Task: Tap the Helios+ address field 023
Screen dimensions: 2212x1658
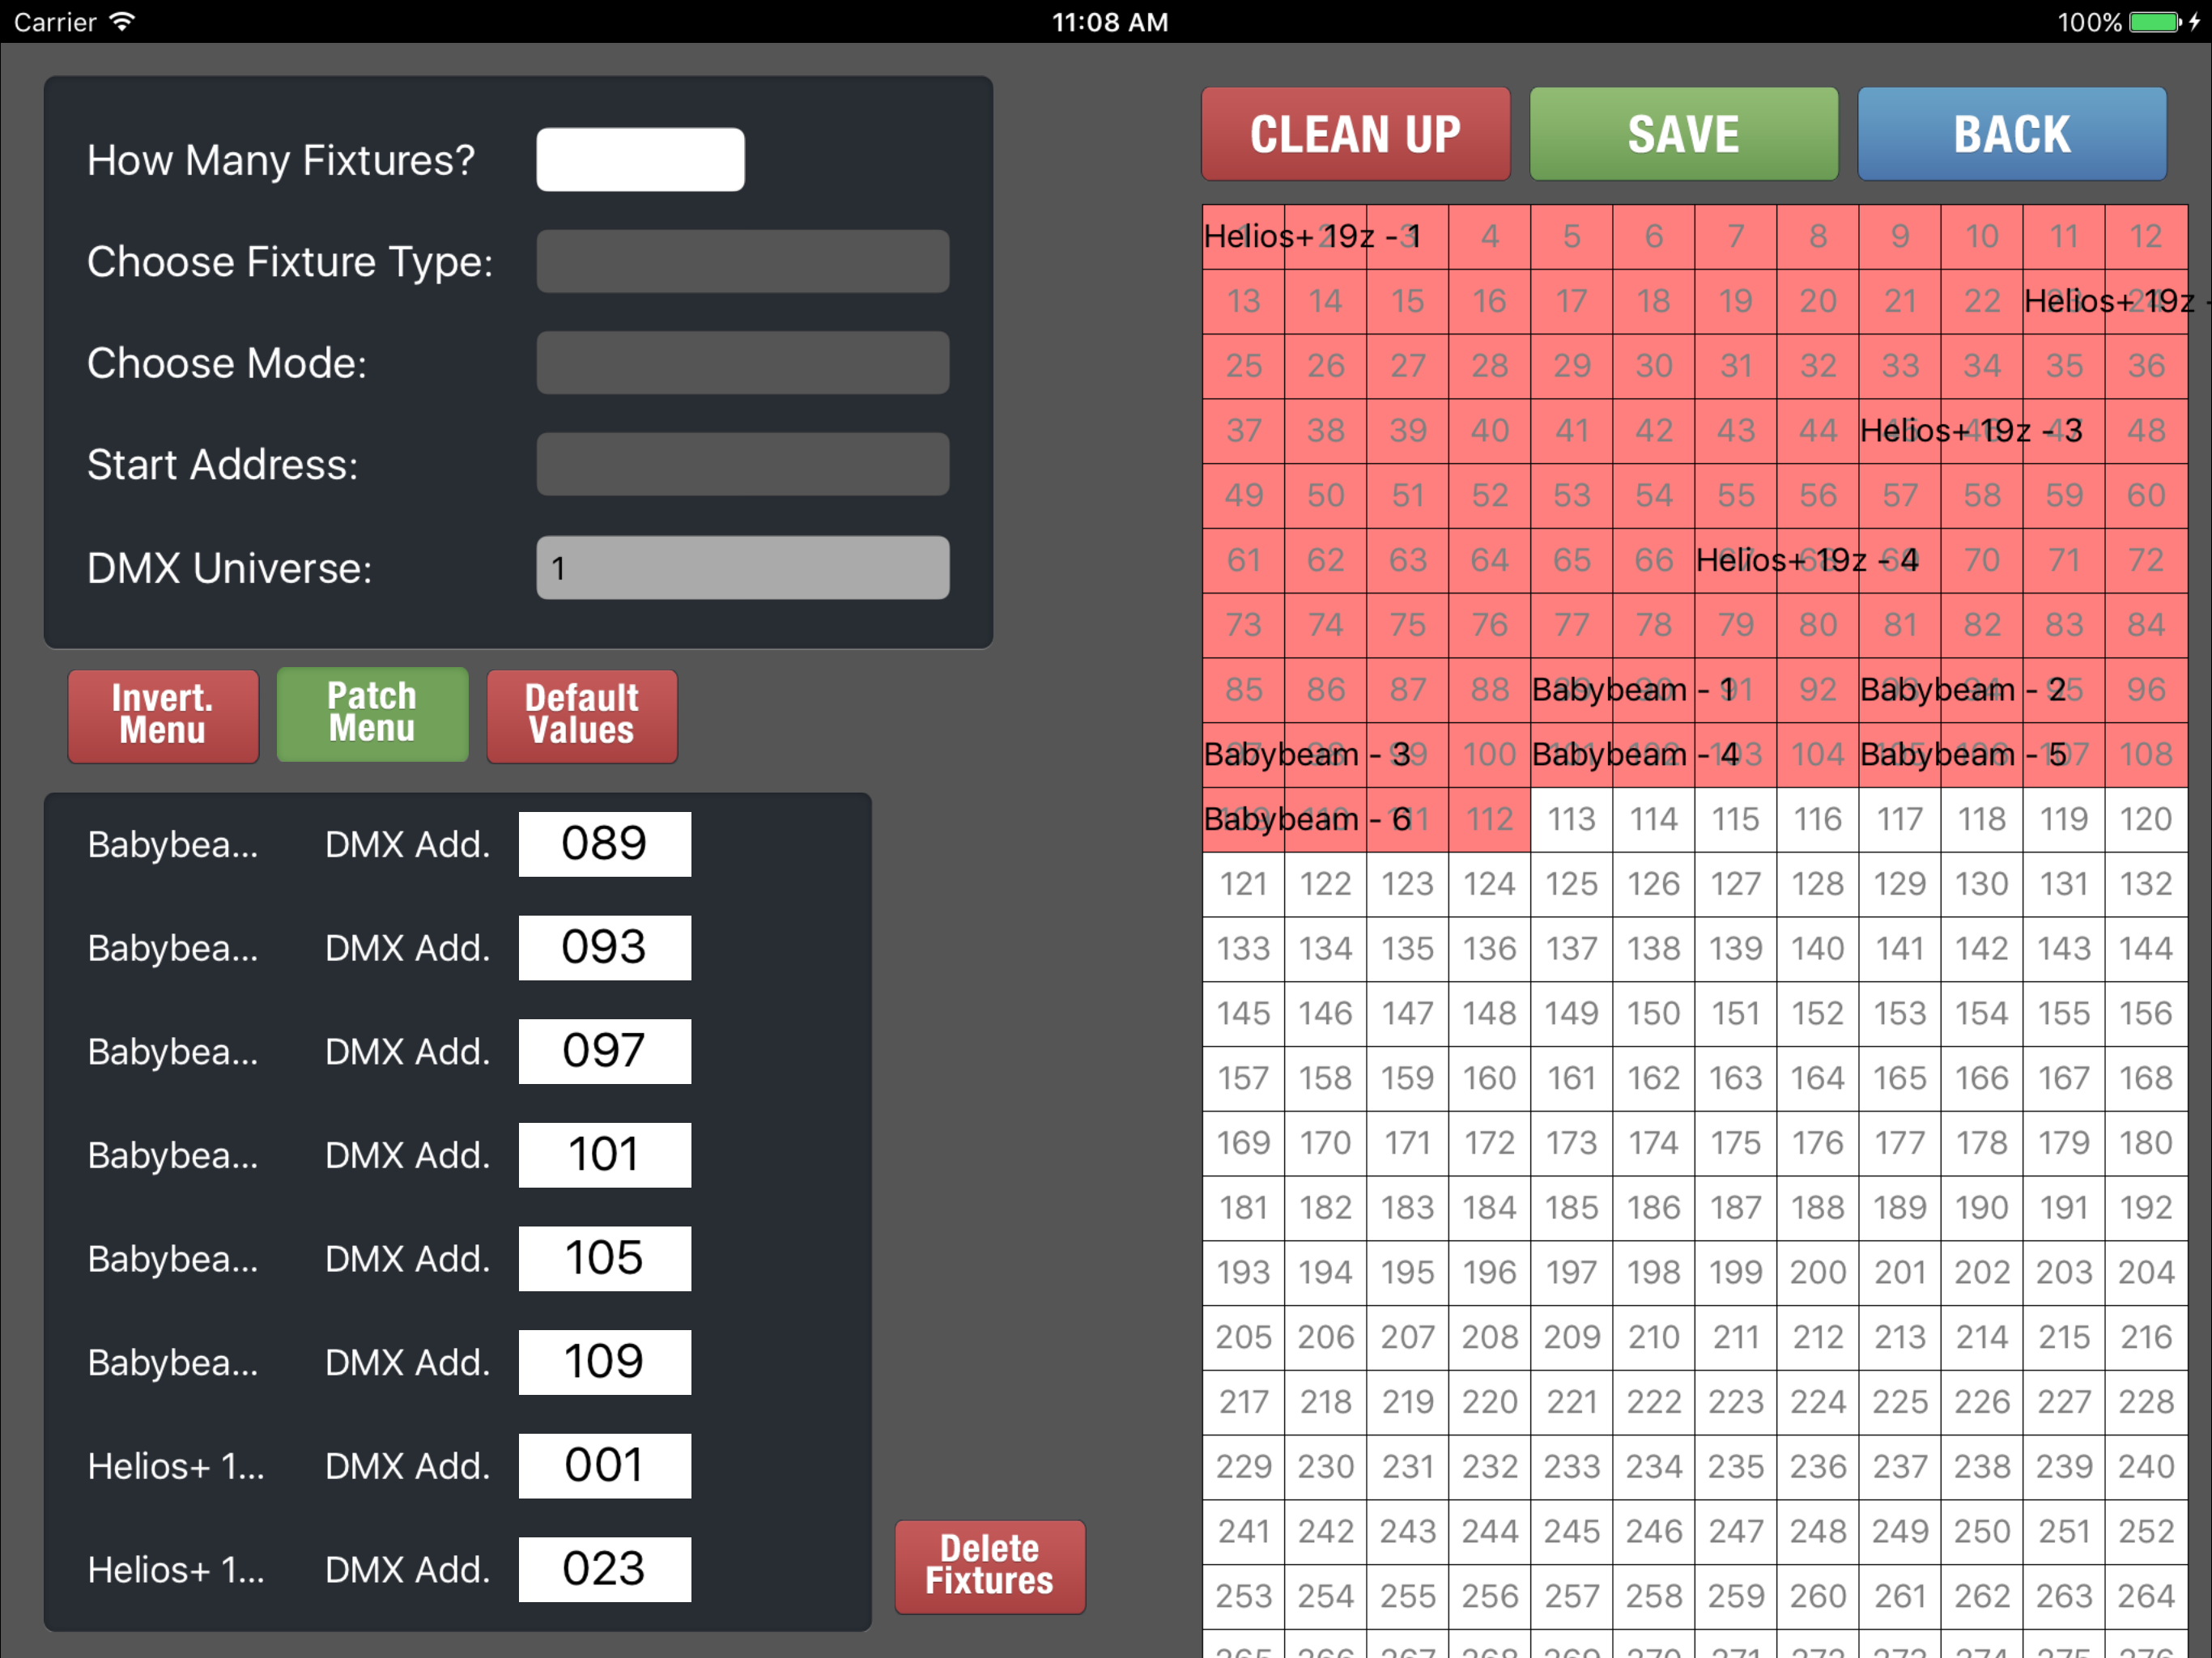Action: pos(604,1569)
